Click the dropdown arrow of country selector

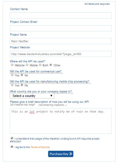(x=51, y=96)
